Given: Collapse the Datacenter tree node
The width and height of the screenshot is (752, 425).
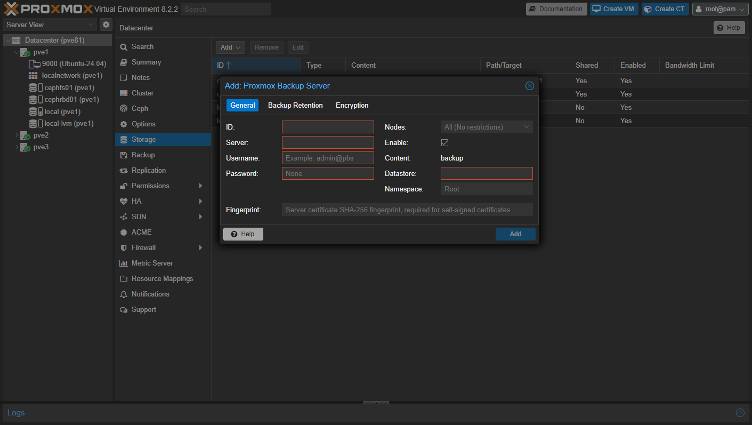Looking at the screenshot, I should click(x=7, y=41).
